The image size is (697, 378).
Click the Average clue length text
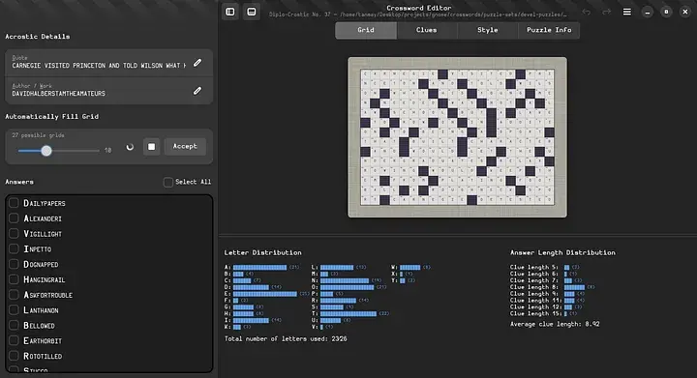coord(555,324)
